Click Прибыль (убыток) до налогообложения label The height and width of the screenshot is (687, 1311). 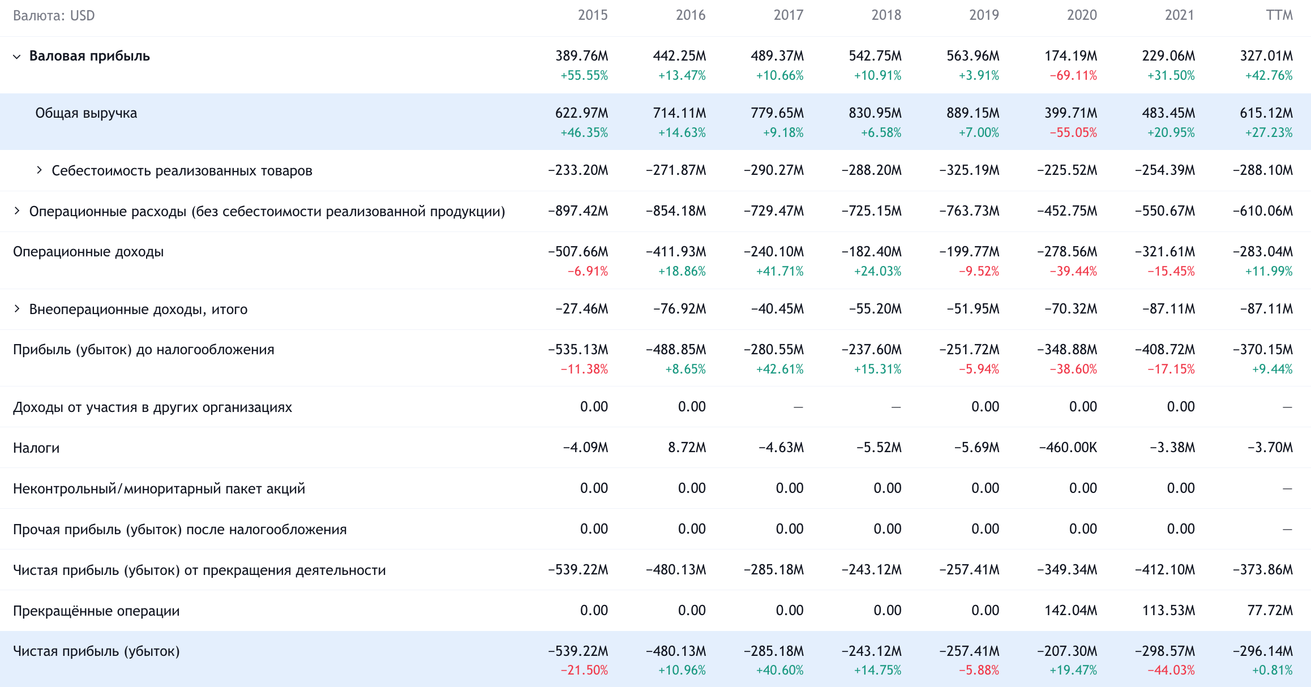144,350
